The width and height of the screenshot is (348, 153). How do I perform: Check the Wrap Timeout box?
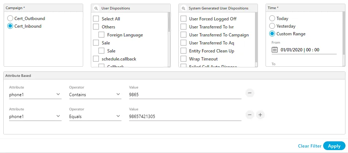click(x=183, y=59)
